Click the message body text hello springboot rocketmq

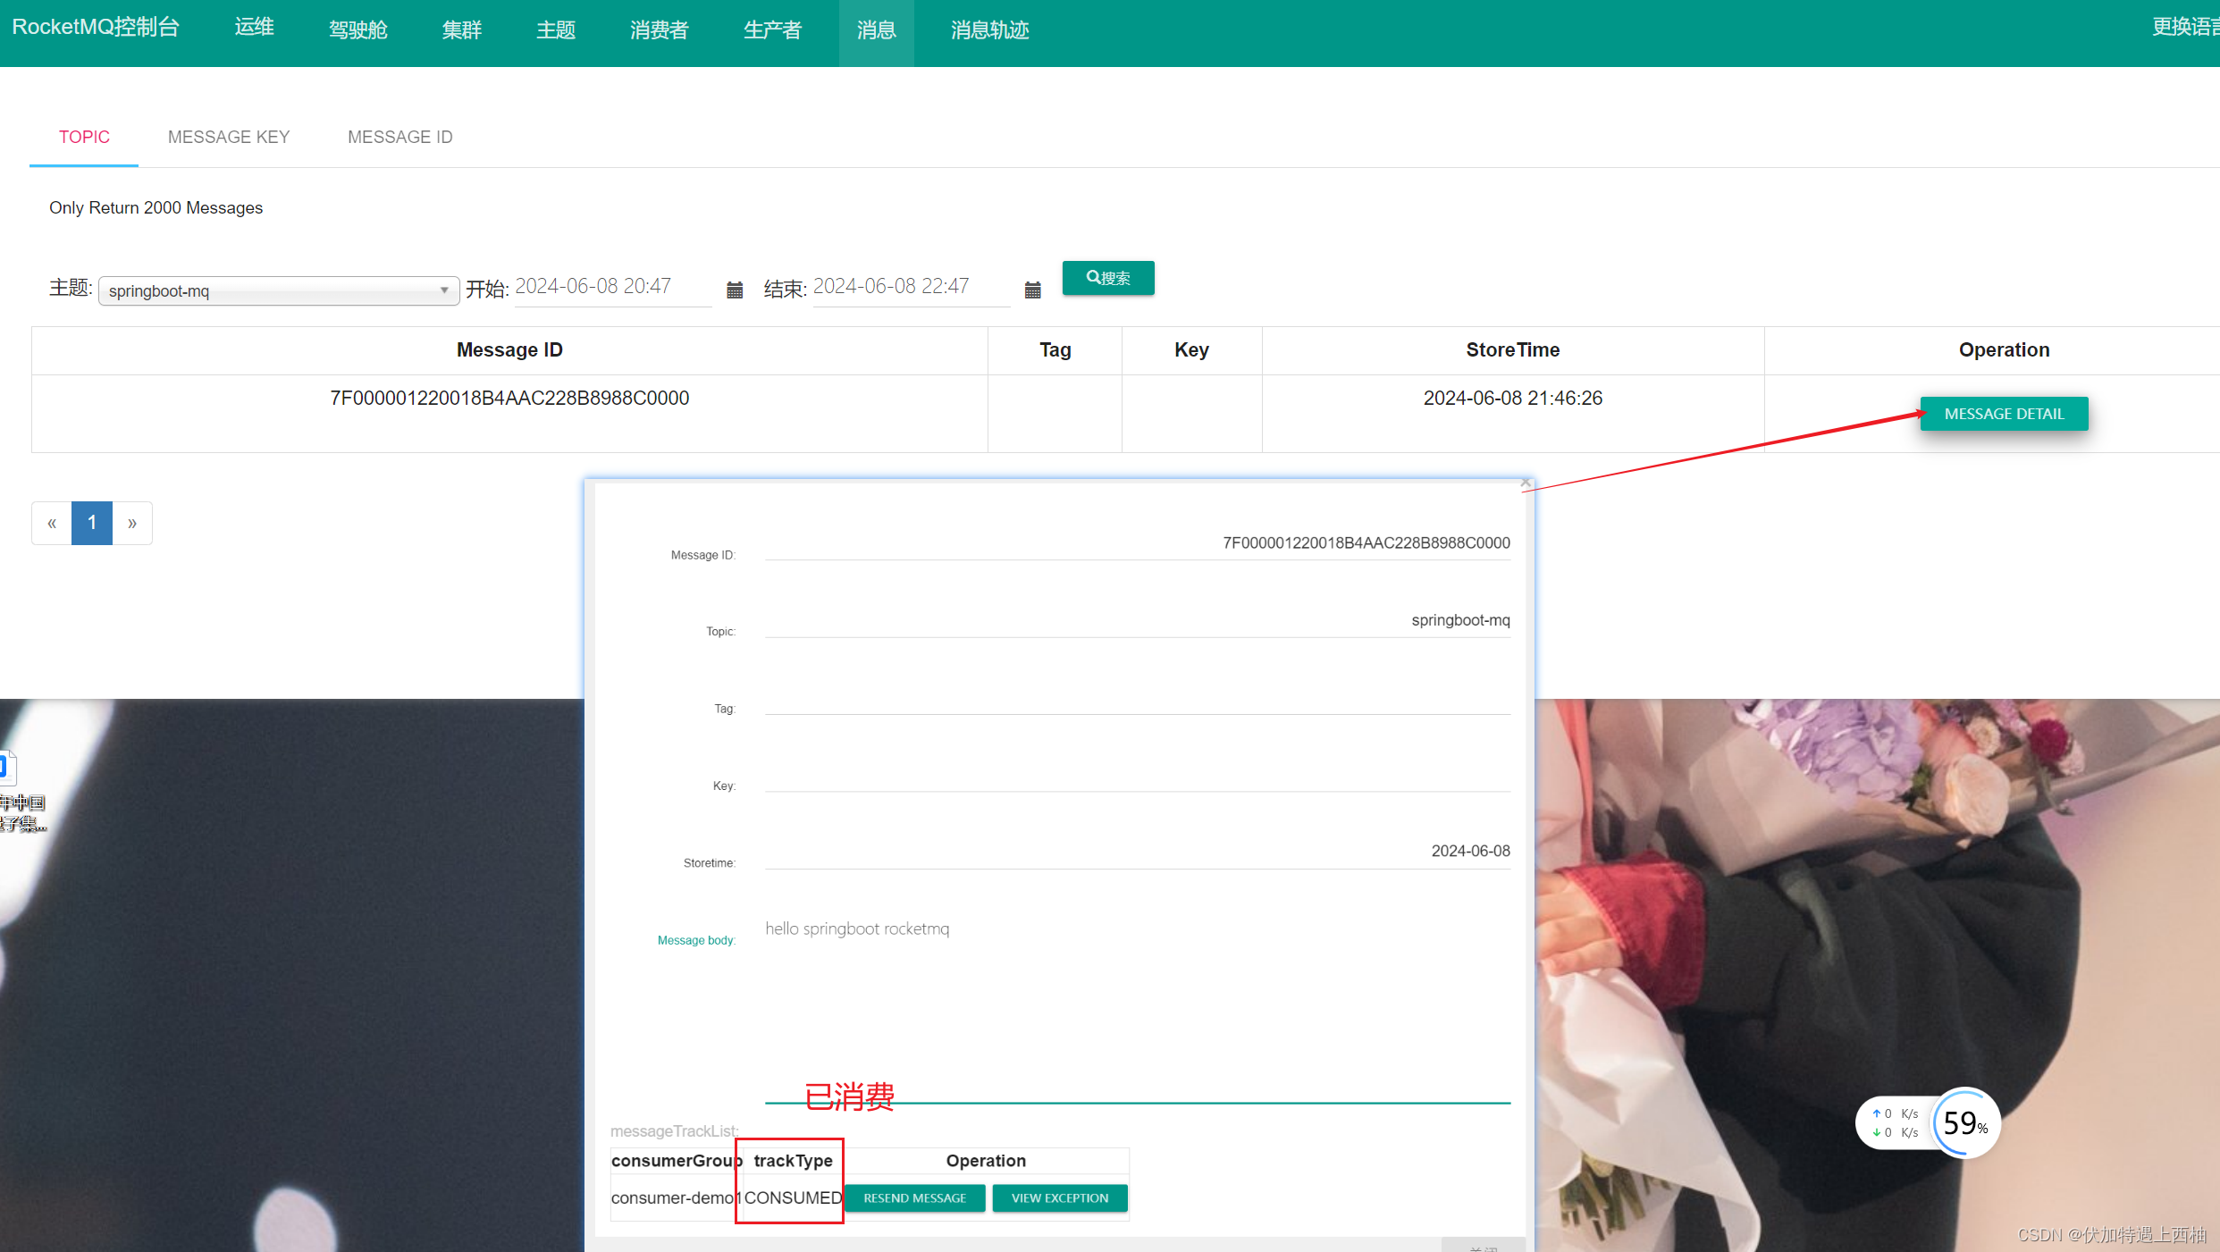857,928
